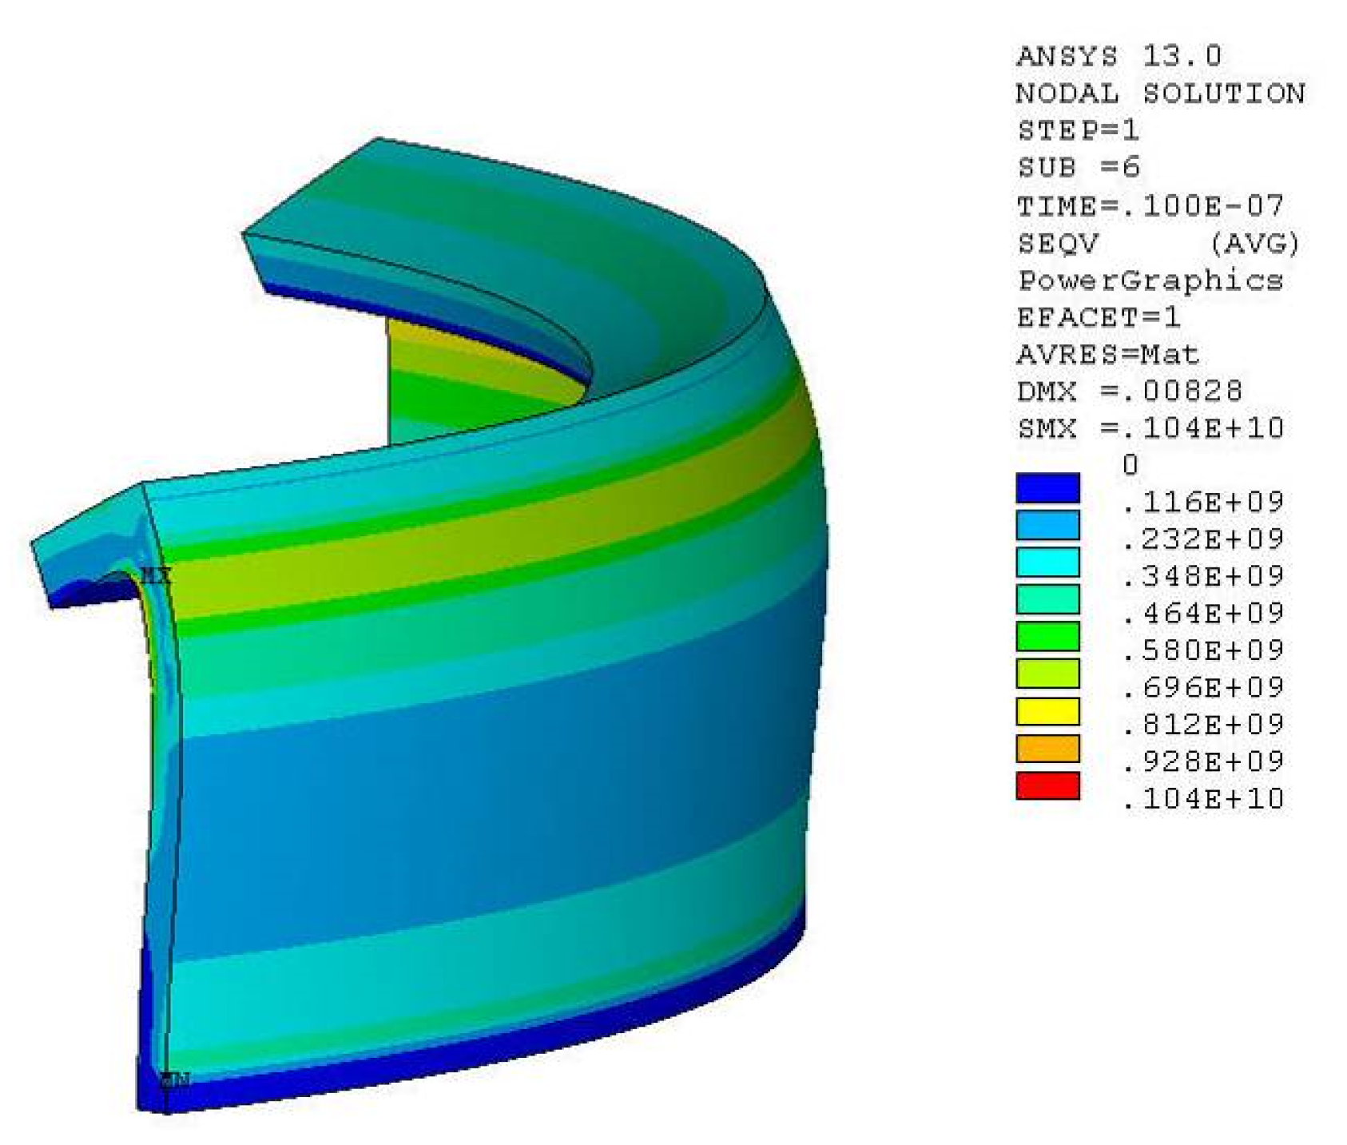This screenshot has height=1145, width=1347.
Task: Select the "SEQV" result label
Action: pyautogui.click(x=1058, y=243)
